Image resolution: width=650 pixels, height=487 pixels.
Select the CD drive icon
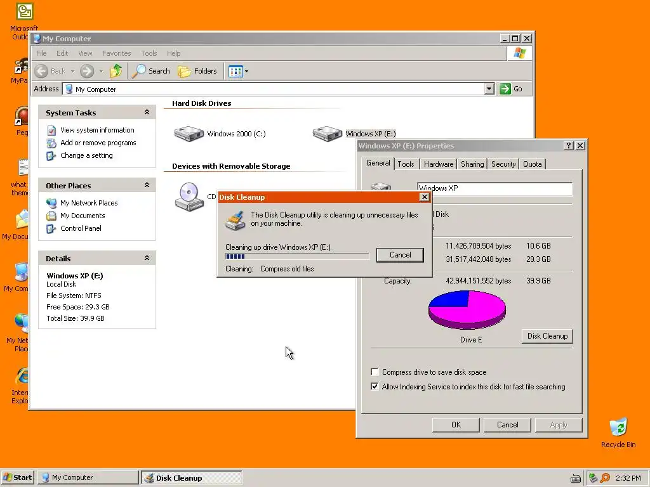tap(189, 197)
